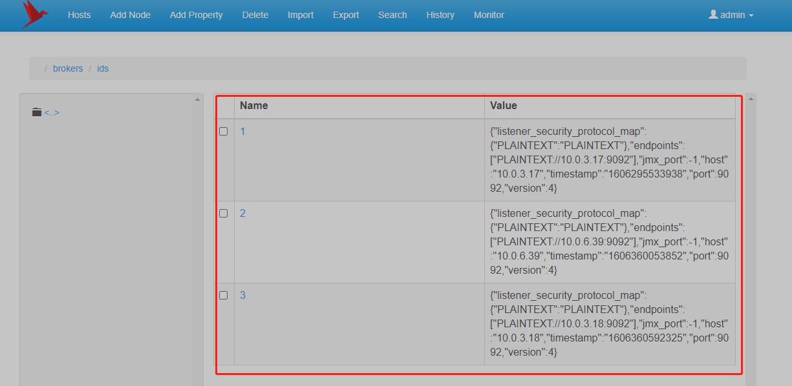This screenshot has width=792, height=386.
Task: Click the admin user profile icon
Action: click(713, 14)
